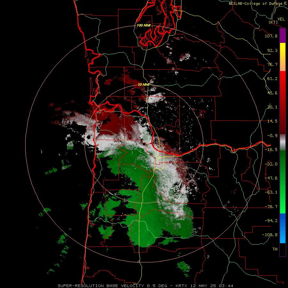Click the -32.0 velocity scale value
This screenshot has height=288, width=288.
[271, 164]
